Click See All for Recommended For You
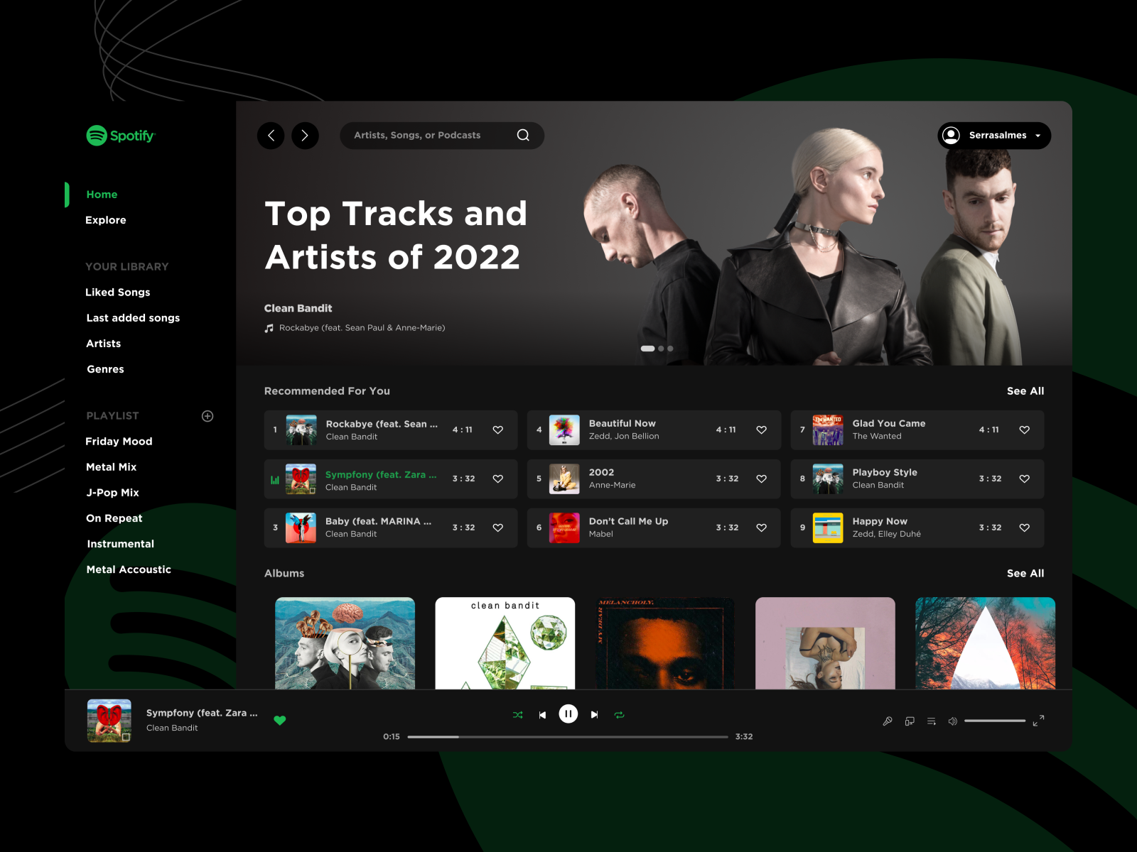The height and width of the screenshot is (852, 1137). (1025, 391)
